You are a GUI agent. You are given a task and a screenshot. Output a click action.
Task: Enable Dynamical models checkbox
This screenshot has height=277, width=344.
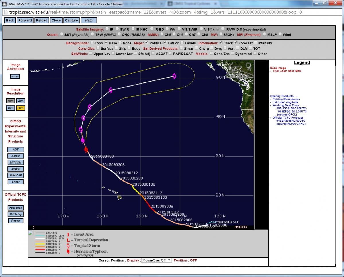pyautogui.click(x=232, y=53)
